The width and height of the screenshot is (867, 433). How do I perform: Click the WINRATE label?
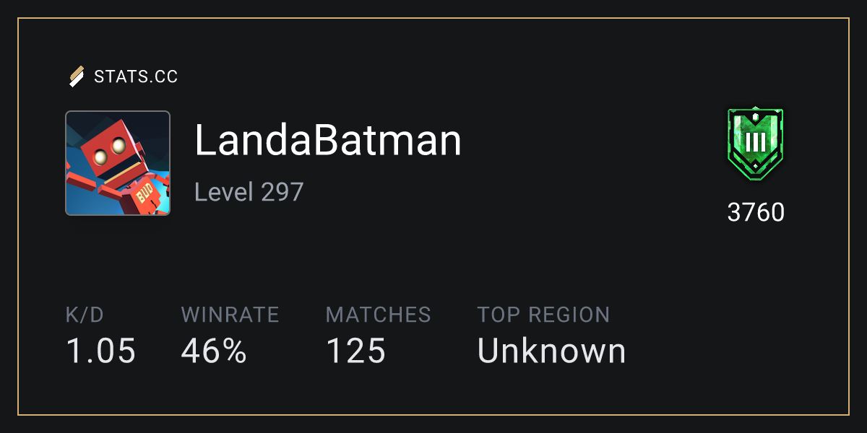coord(230,315)
